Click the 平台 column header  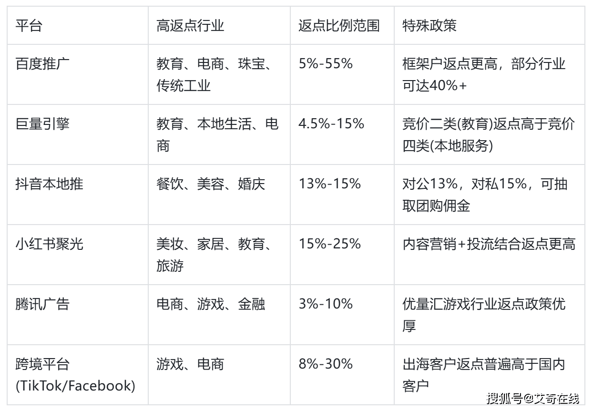[x=29, y=25]
